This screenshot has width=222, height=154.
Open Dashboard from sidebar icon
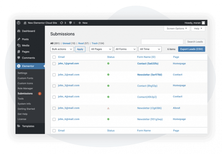[x=18, y=31]
